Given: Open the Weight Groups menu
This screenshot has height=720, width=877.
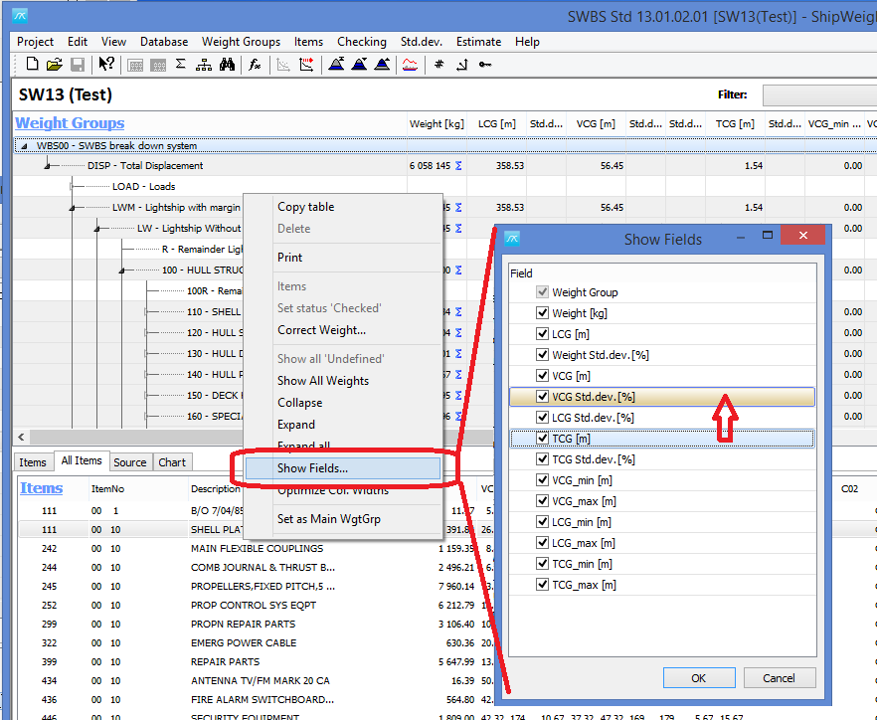Looking at the screenshot, I should click(241, 42).
